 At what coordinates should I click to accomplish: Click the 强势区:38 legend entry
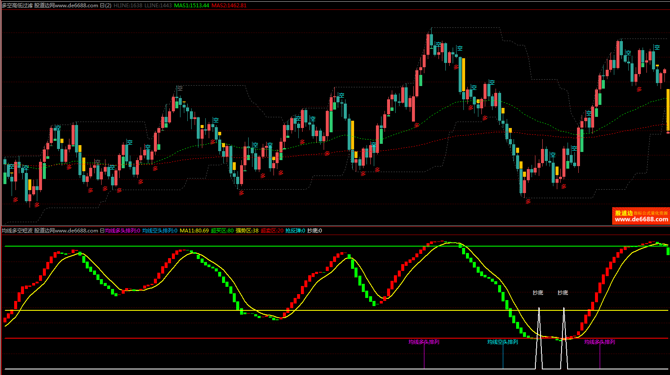[x=247, y=231]
